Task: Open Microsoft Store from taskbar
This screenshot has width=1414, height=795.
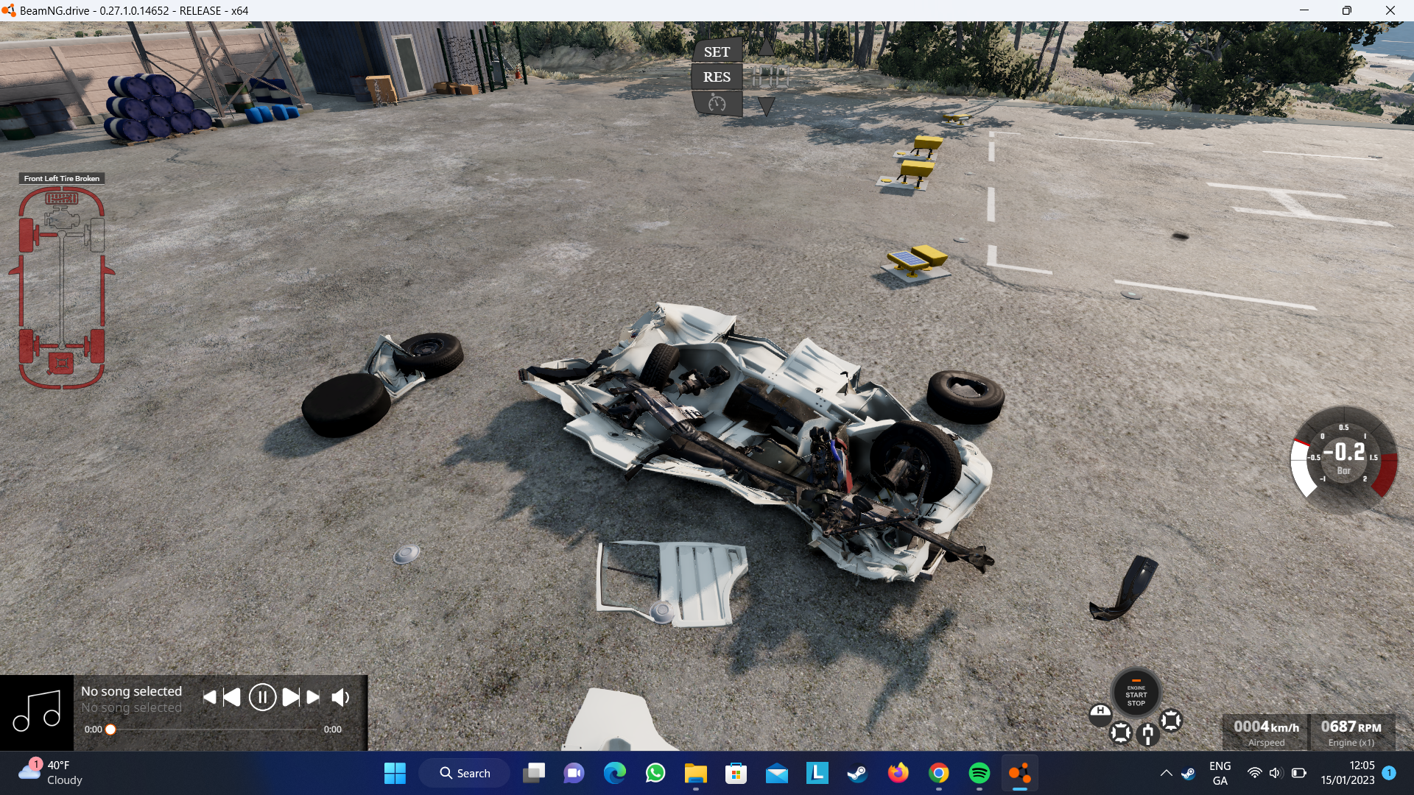Action: 736,773
